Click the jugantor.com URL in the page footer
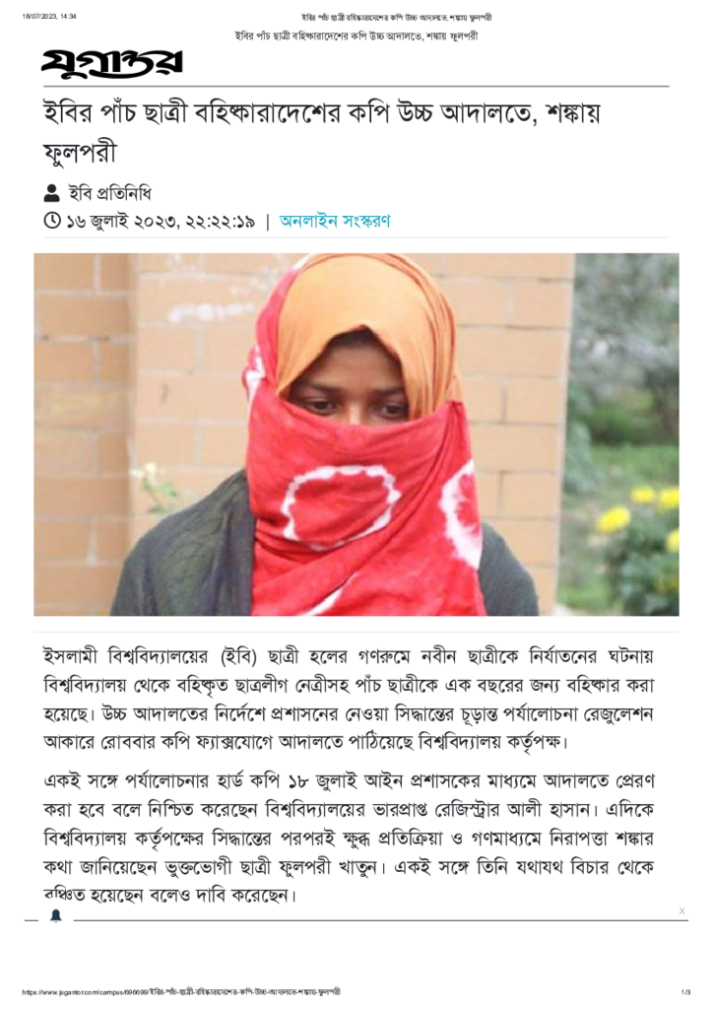The width and height of the screenshot is (713, 1009). (x=181, y=991)
